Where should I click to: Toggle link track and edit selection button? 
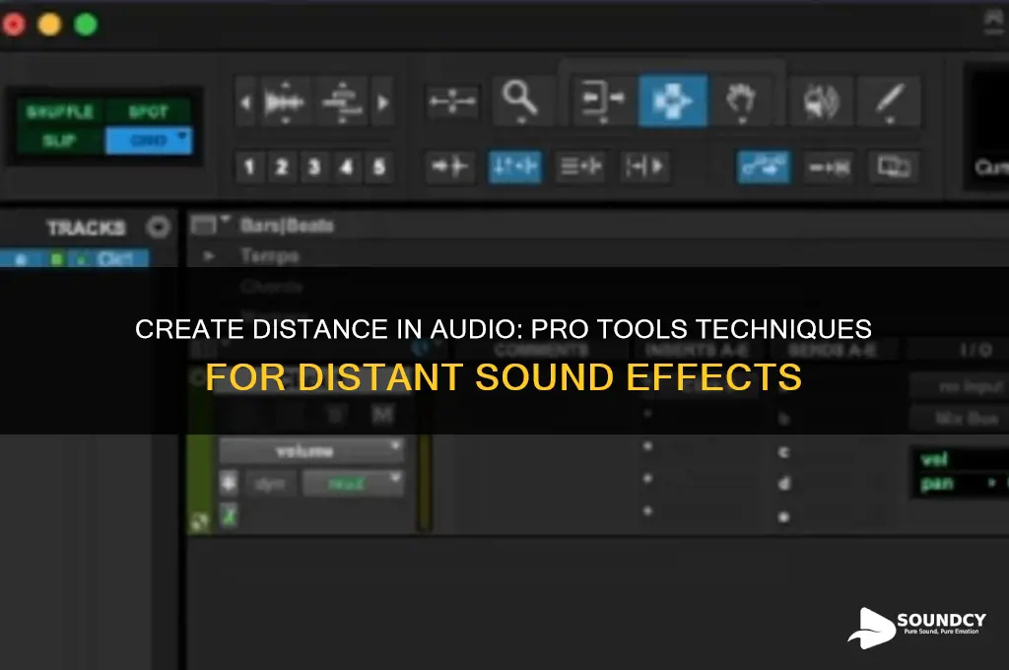[580, 167]
